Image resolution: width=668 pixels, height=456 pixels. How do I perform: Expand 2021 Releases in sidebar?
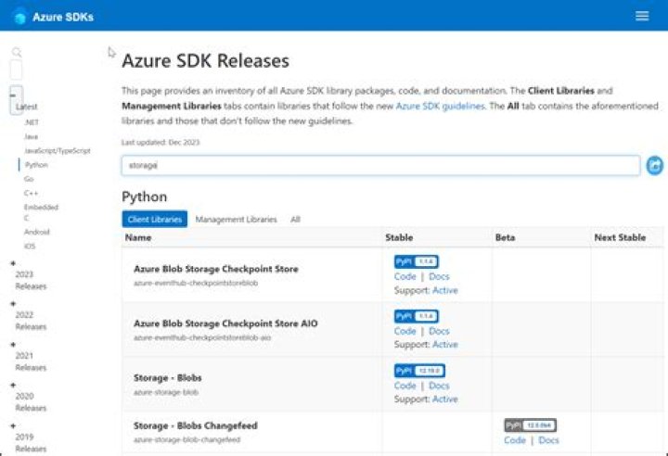tap(13, 345)
